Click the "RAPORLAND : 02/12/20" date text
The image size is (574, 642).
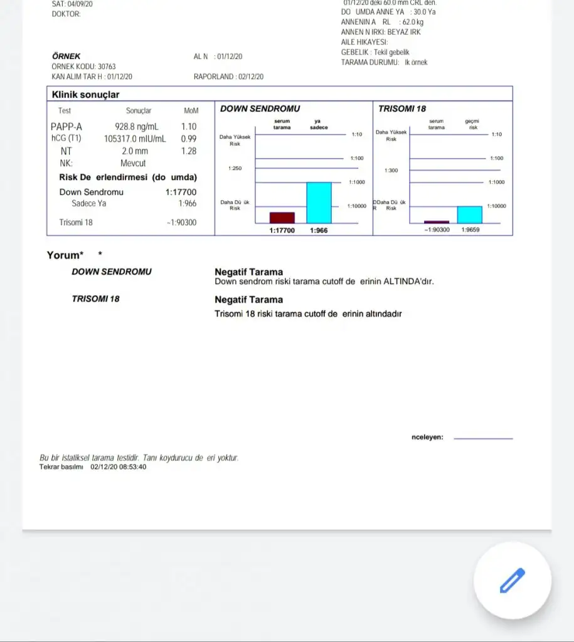click(x=228, y=76)
